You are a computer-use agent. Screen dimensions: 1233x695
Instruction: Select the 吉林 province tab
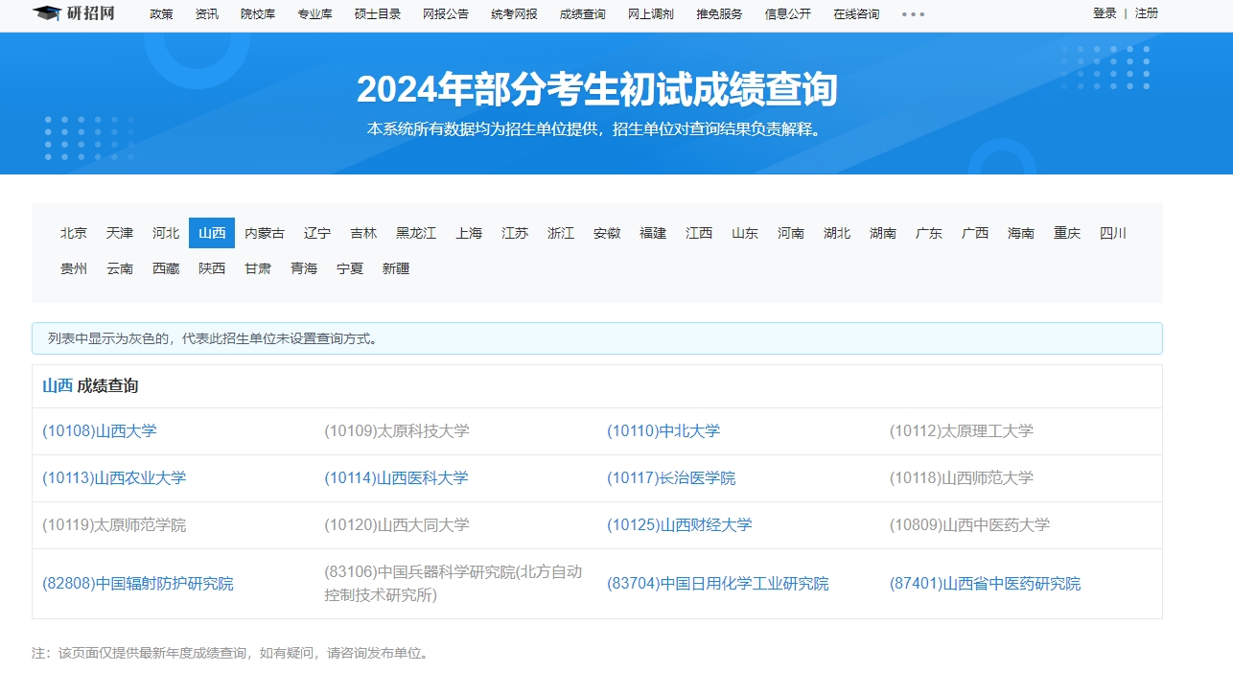pos(363,233)
